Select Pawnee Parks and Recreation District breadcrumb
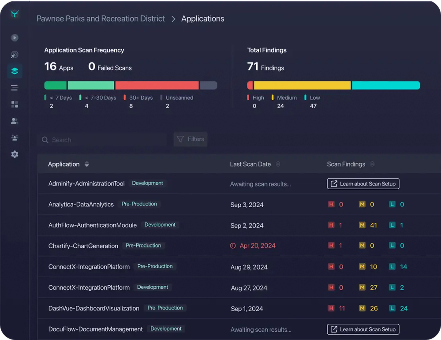Image resolution: width=441 pixels, height=340 pixels. [101, 19]
